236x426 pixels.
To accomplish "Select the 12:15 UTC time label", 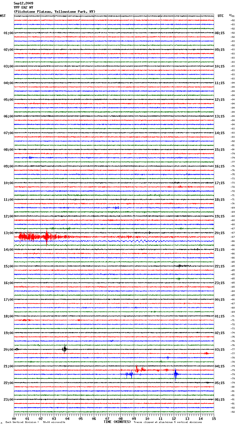I will pos(220,100).
